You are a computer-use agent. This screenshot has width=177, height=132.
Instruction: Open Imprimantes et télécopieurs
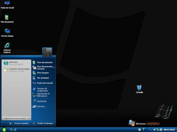(43, 95)
